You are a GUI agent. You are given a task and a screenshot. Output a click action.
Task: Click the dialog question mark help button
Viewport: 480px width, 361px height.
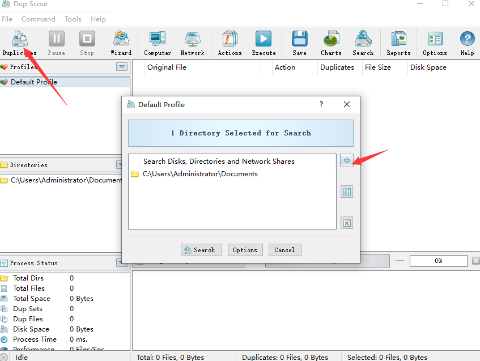tap(321, 104)
